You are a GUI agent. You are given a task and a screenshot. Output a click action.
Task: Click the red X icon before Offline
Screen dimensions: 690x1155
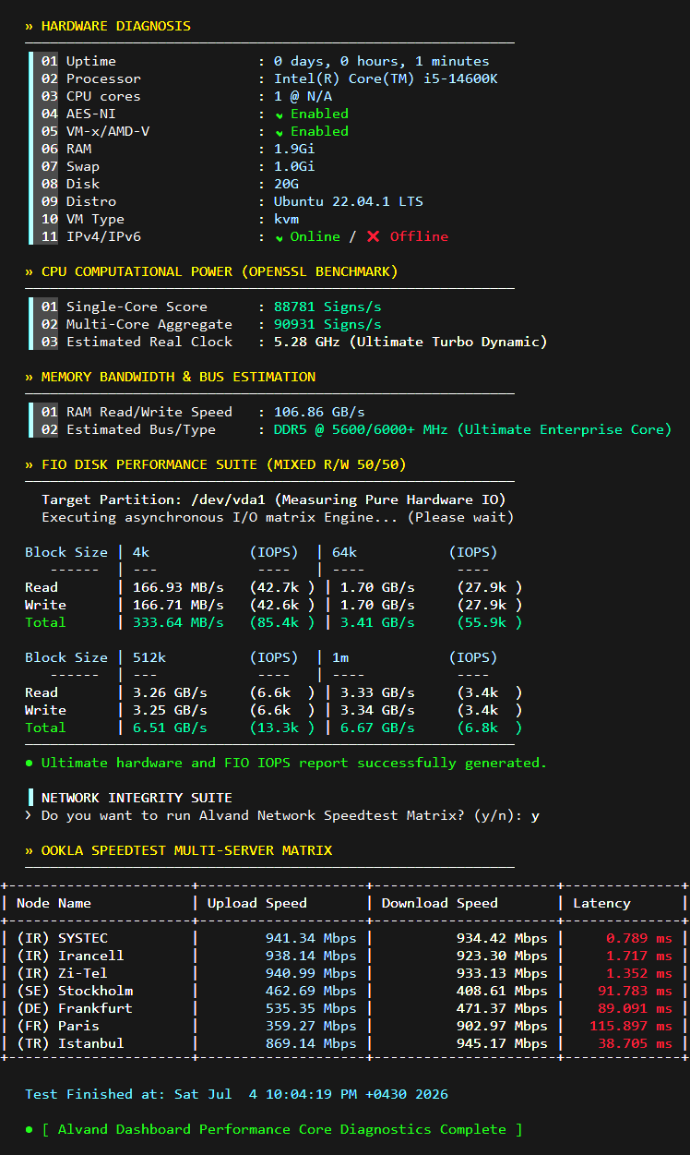373,236
